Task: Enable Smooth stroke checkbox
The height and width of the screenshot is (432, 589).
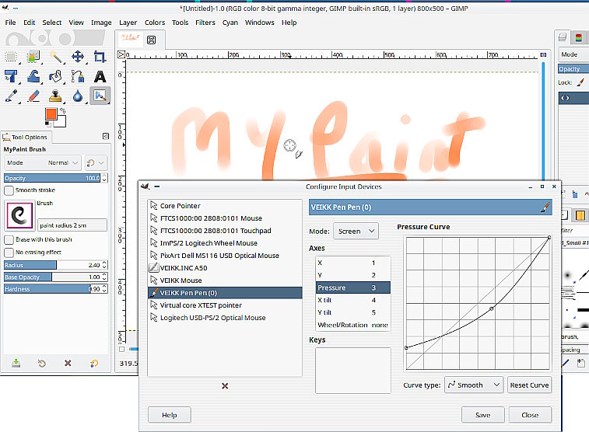Action: coord(9,190)
